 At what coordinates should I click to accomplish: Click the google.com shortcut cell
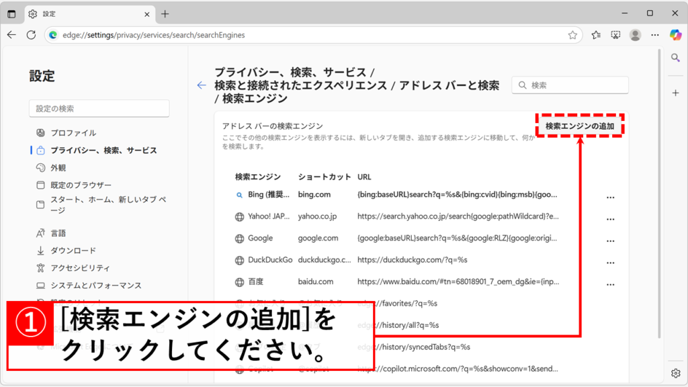(318, 239)
